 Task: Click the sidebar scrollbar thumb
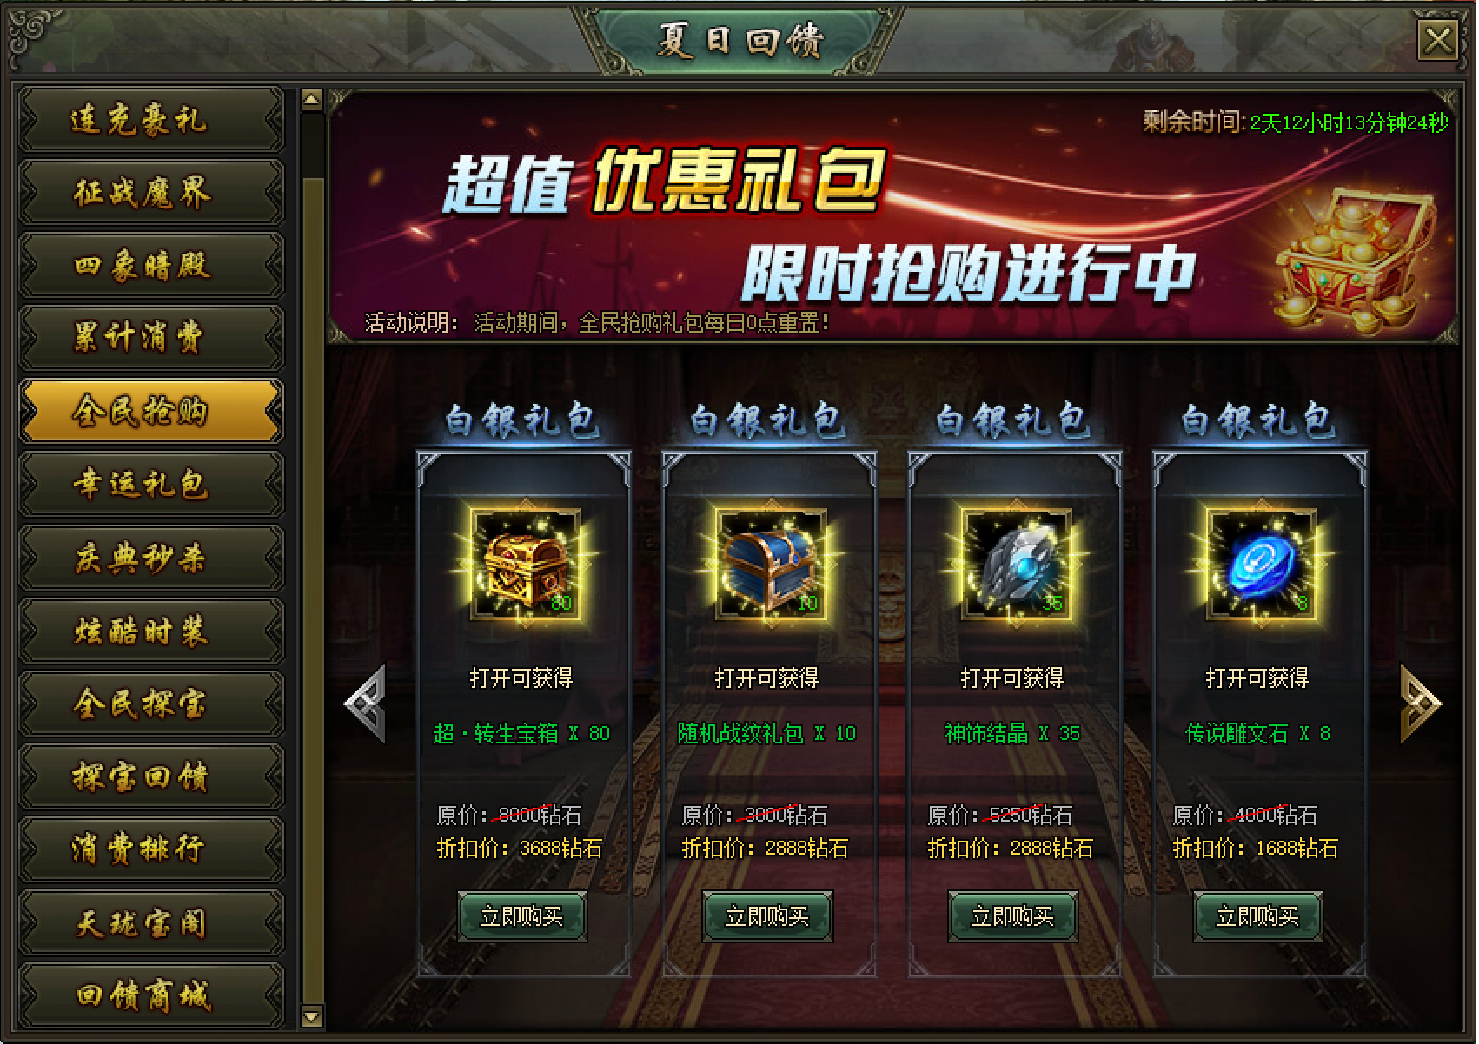312,591
